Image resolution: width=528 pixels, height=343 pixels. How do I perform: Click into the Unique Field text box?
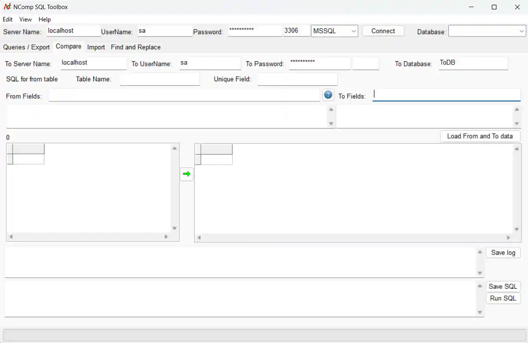pos(297,79)
